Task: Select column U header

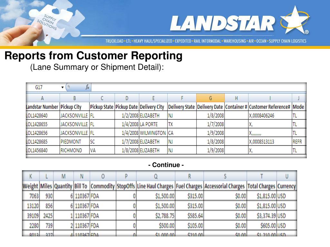Action: point(286,176)
